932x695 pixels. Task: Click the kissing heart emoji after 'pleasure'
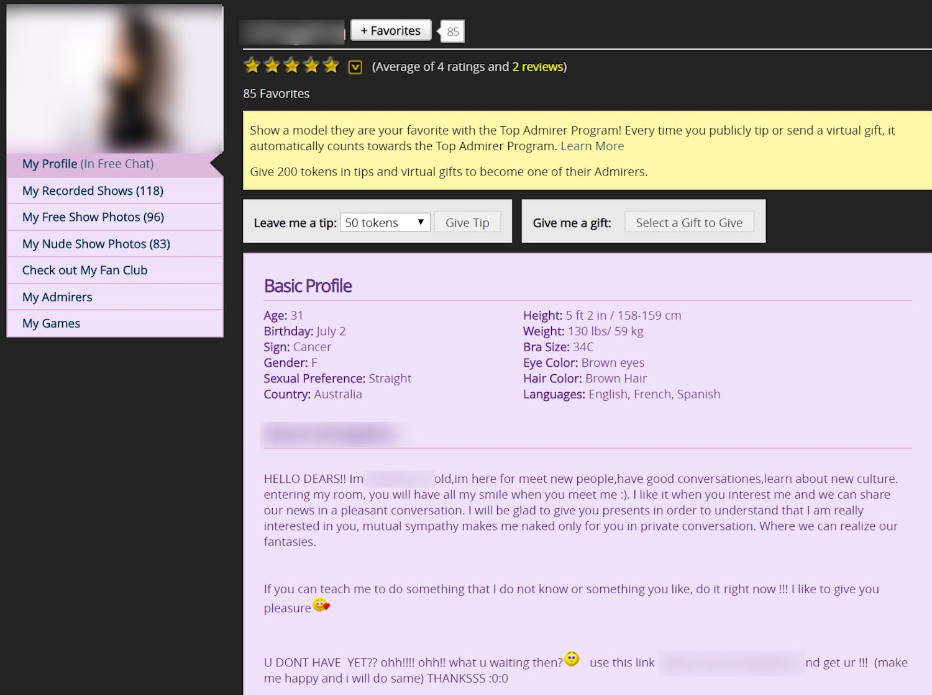pyautogui.click(x=321, y=605)
